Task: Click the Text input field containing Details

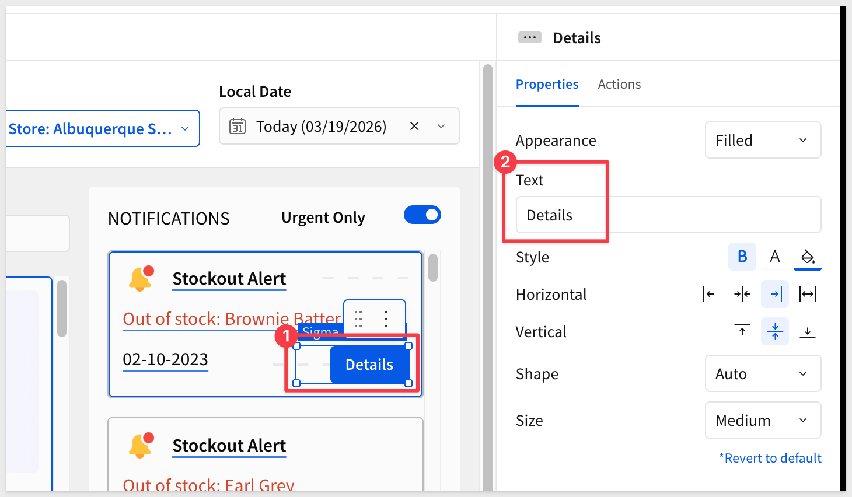Action: pyautogui.click(x=668, y=215)
